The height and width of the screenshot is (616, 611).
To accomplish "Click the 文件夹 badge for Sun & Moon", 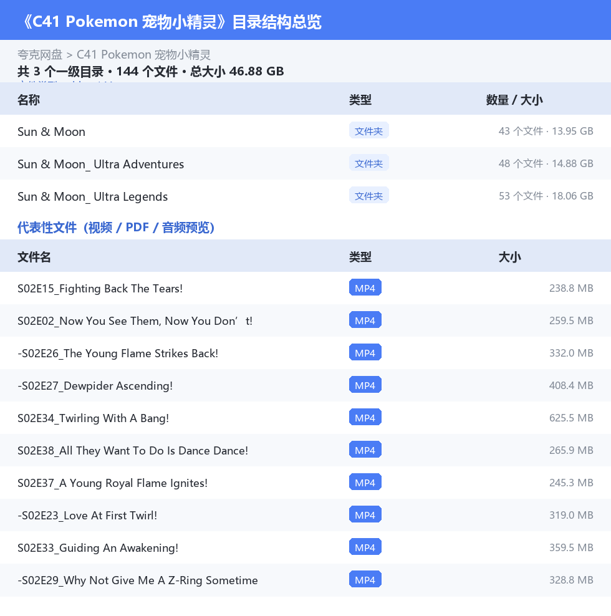I will (x=368, y=130).
